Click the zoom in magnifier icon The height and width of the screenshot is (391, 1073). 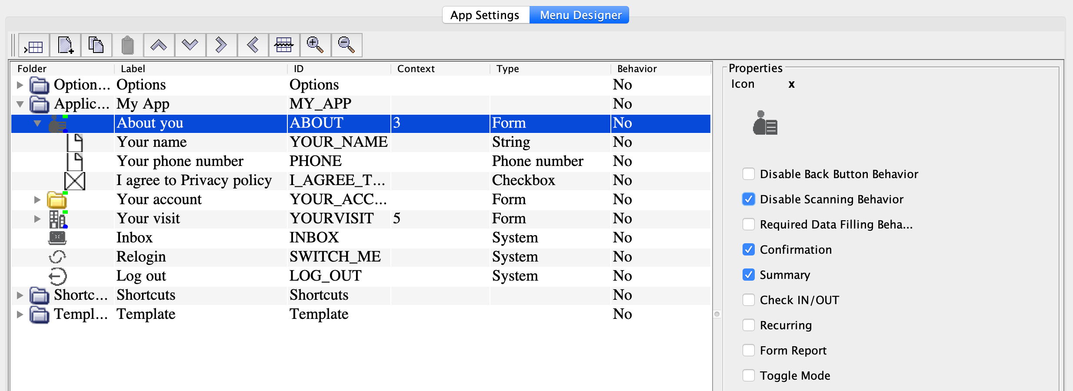click(x=315, y=46)
